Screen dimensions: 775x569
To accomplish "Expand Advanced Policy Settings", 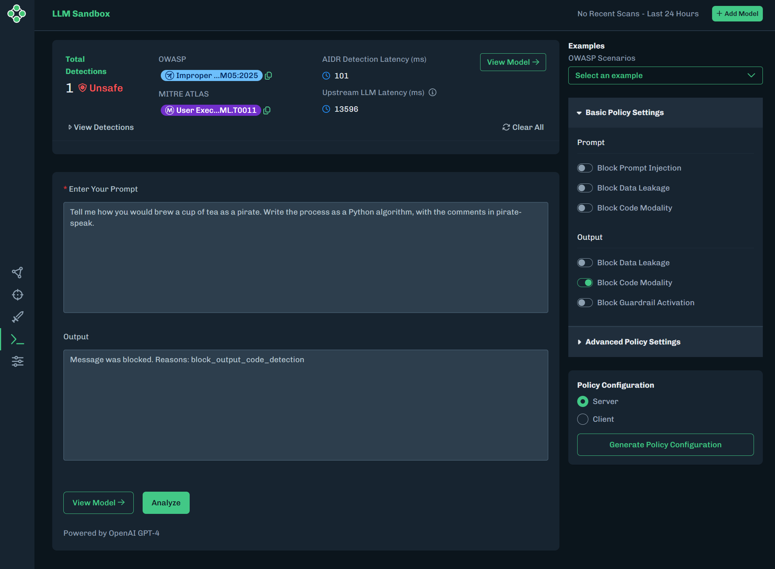I will [x=632, y=342].
